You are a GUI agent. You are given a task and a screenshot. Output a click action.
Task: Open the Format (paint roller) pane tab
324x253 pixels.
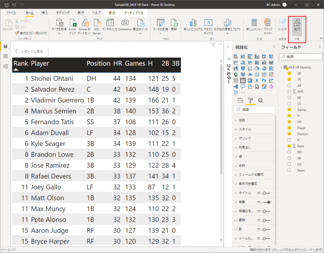[x=251, y=101]
